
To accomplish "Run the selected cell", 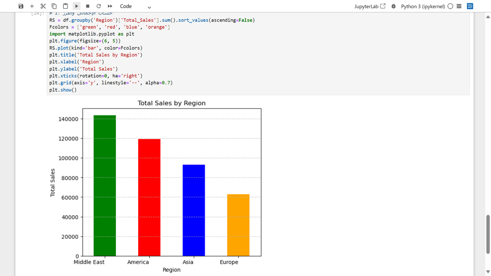I will pos(77,6).
